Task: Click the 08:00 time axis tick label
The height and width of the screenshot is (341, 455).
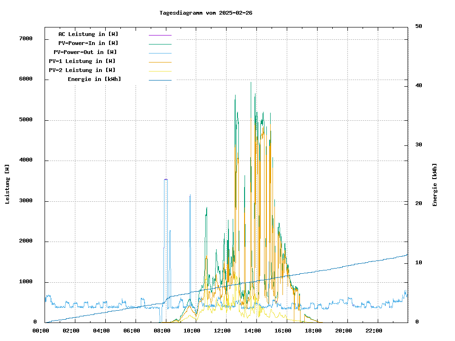Action: tap(162, 331)
